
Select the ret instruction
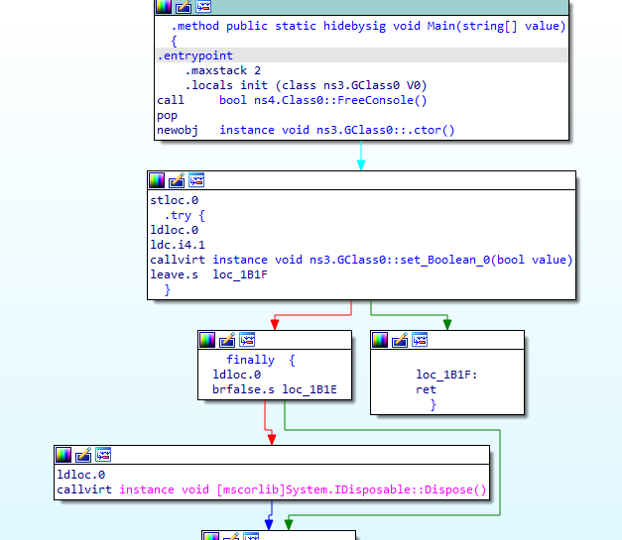tap(426, 389)
